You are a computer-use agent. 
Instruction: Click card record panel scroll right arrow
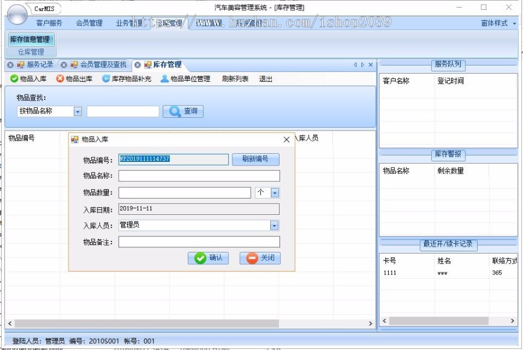[513, 321]
